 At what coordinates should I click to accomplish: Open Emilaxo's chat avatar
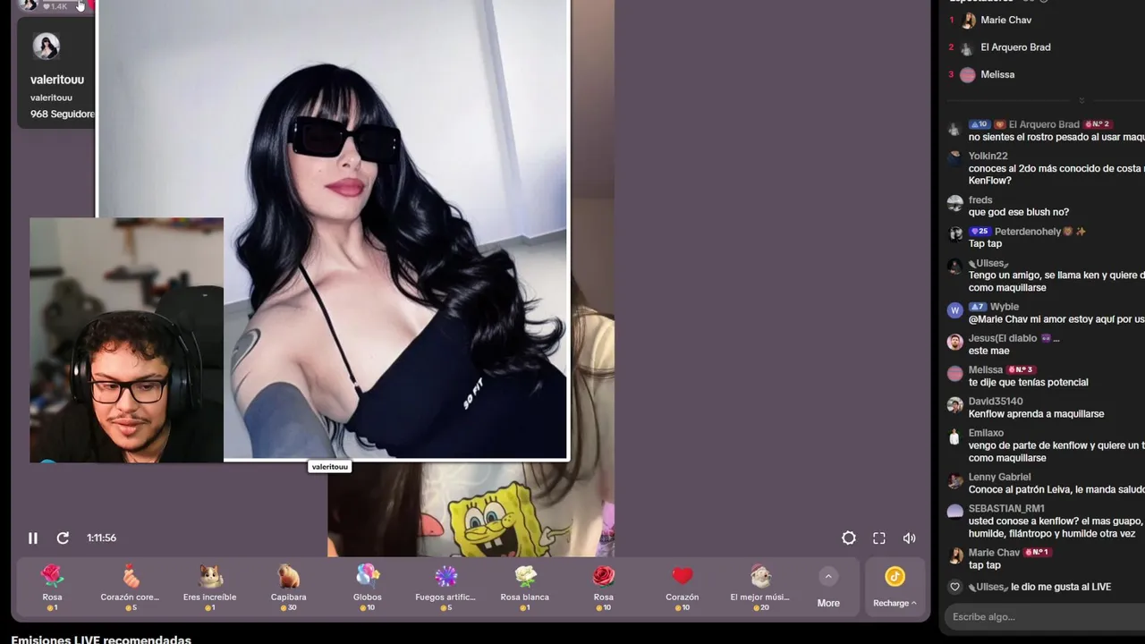tap(955, 437)
